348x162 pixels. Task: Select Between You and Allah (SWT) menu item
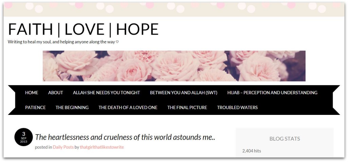(184, 93)
